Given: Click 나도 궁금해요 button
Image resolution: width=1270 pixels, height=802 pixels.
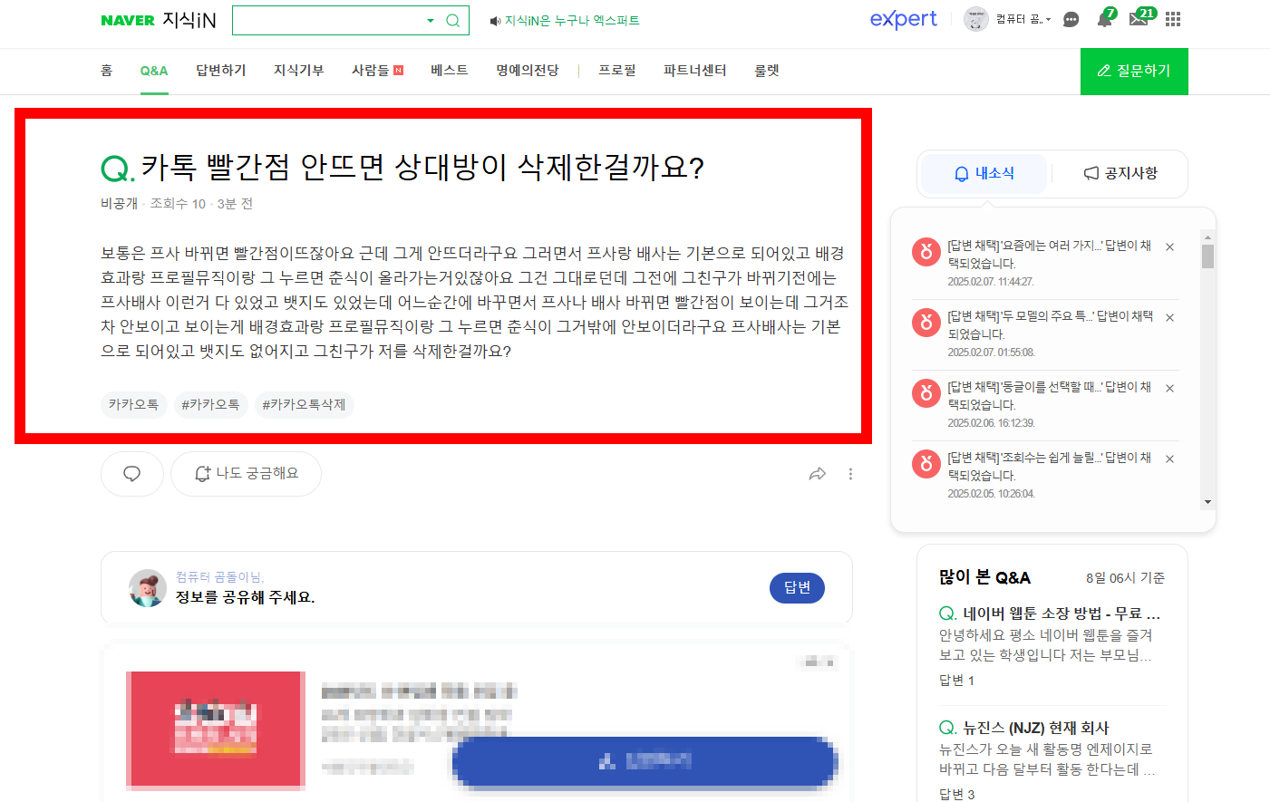Looking at the screenshot, I should (247, 474).
